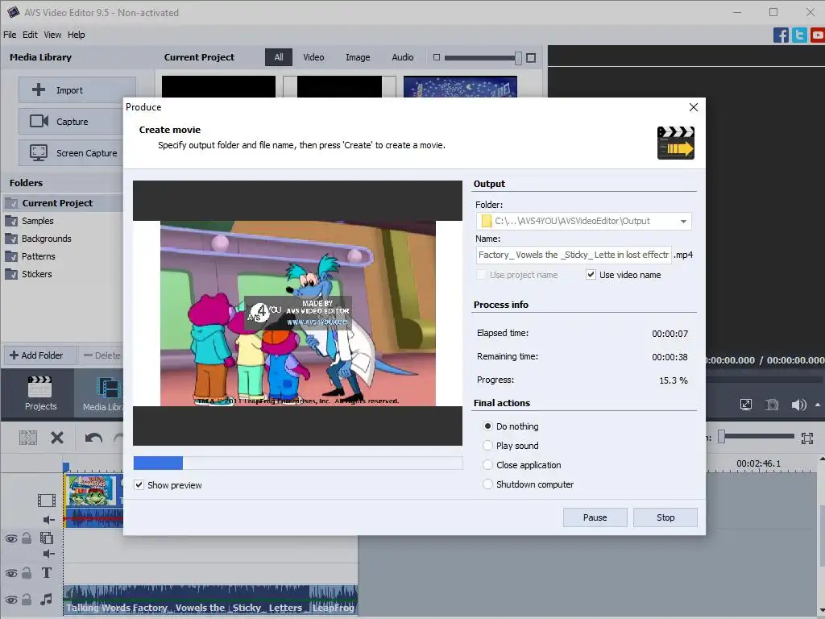Open the Projects panel icon

(x=40, y=393)
